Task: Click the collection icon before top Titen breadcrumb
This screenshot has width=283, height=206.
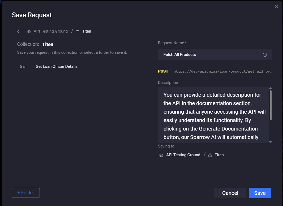Action: click(78, 32)
